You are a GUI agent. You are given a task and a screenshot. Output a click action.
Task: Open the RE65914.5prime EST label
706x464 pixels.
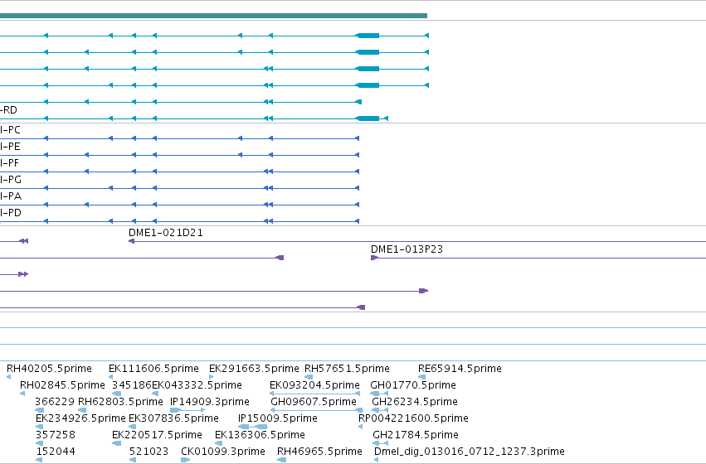[x=460, y=369]
